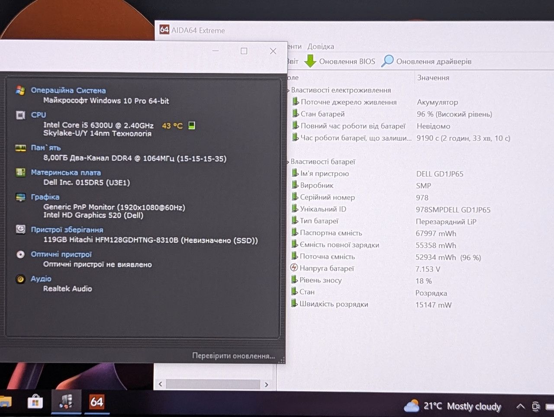
Task: Show hidden system tray icons
Action: pyautogui.click(x=521, y=407)
